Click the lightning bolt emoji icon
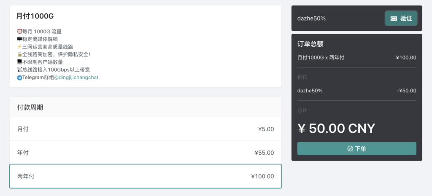Image resolution: width=432 pixels, height=196 pixels. [19, 47]
